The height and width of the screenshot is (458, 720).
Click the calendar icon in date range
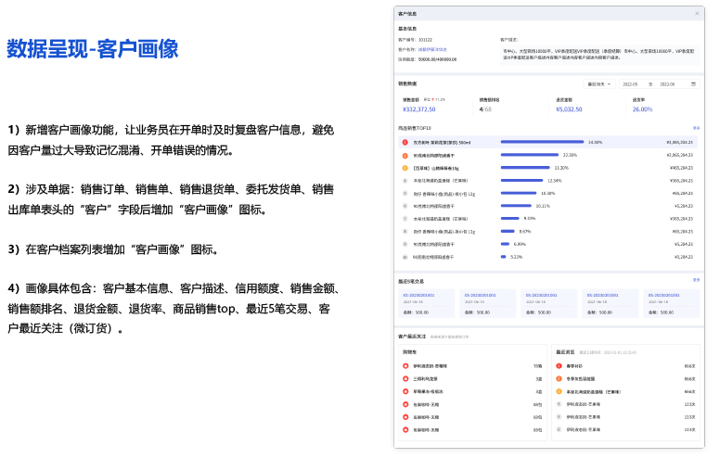694,83
